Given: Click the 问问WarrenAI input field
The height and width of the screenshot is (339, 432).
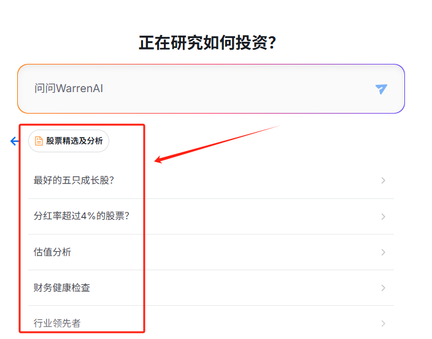Looking at the screenshot, I should click(211, 89).
